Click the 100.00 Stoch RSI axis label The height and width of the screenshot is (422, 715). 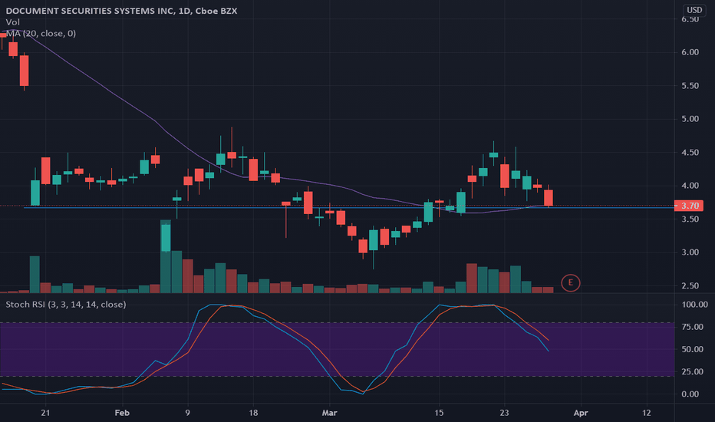click(x=694, y=305)
